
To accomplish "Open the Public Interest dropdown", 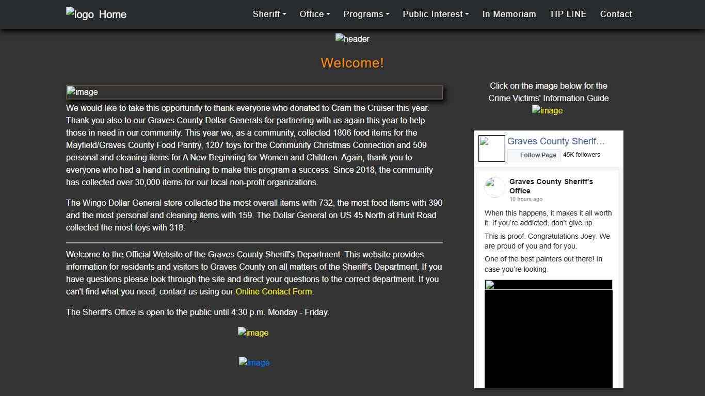I will (435, 14).
